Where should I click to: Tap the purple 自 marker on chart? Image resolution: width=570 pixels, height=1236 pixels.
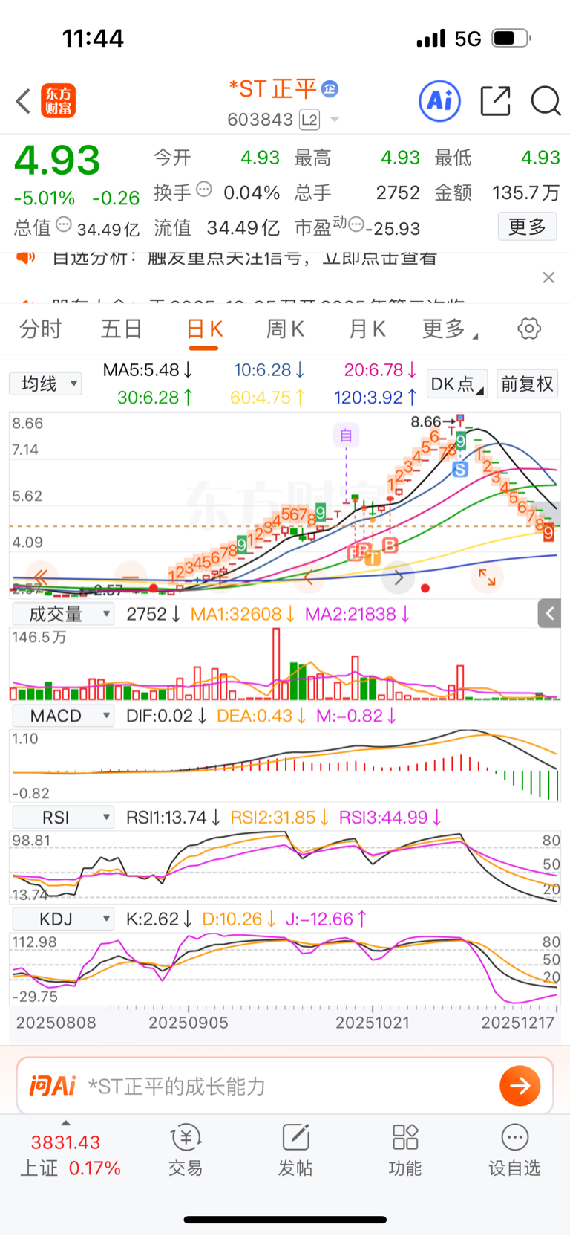[346, 435]
